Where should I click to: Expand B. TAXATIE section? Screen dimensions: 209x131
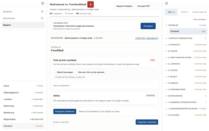186,51
